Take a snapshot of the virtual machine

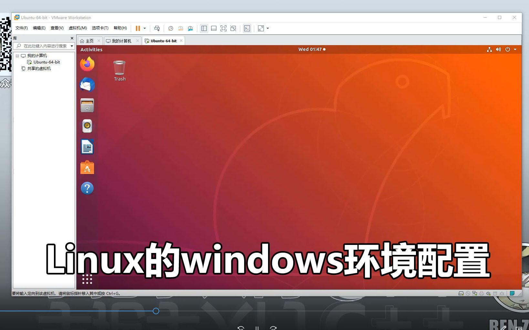[171, 28]
